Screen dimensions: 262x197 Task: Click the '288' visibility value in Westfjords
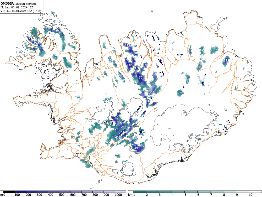tap(47, 28)
